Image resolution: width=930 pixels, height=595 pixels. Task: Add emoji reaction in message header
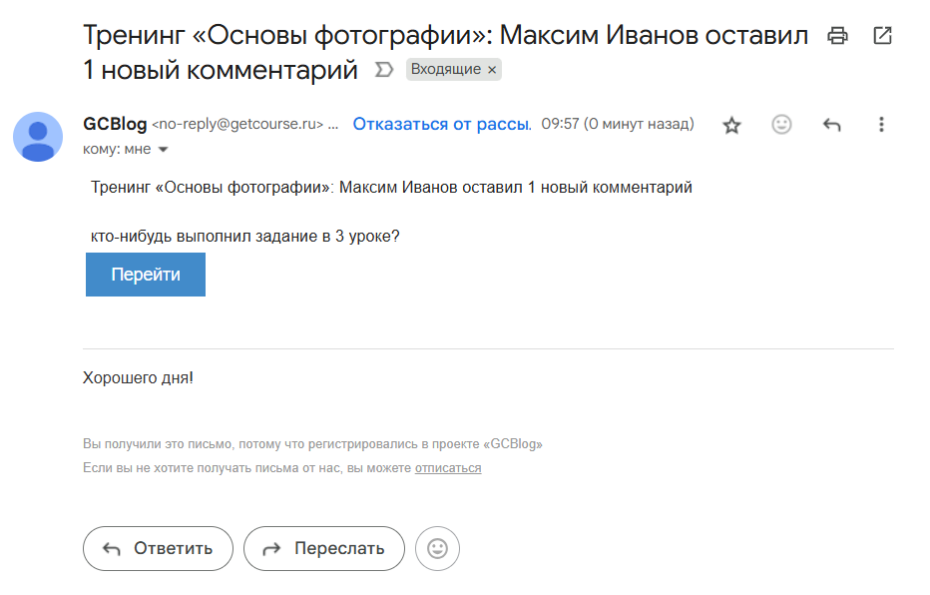(x=781, y=125)
